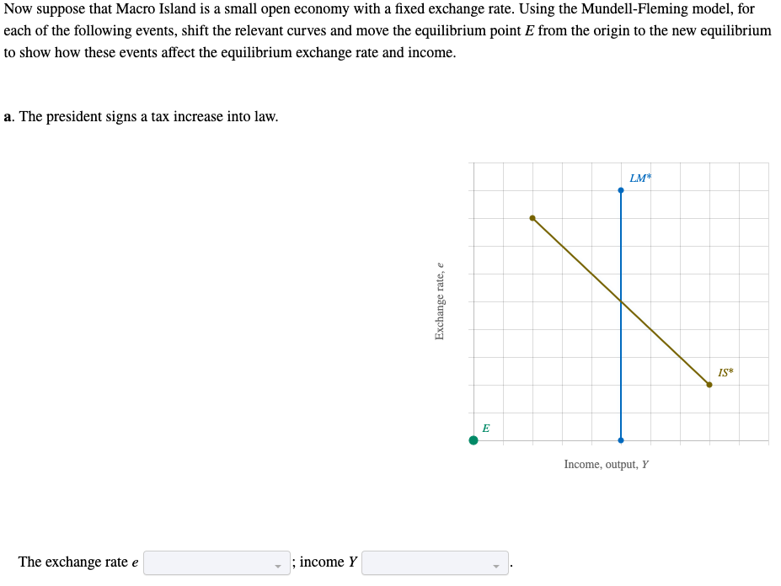Click the empty exchange rate answer field
This screenshot has width=781, height=586.
tap(215, 562)
